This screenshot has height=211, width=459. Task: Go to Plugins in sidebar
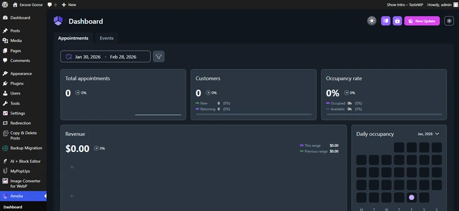[x=23, y=83]
